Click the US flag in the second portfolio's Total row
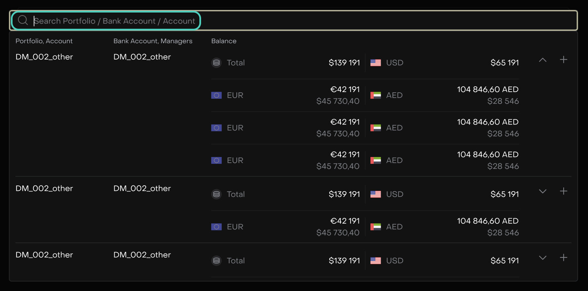The width and height of the screenshot is (588, 291). coord(375,194)
